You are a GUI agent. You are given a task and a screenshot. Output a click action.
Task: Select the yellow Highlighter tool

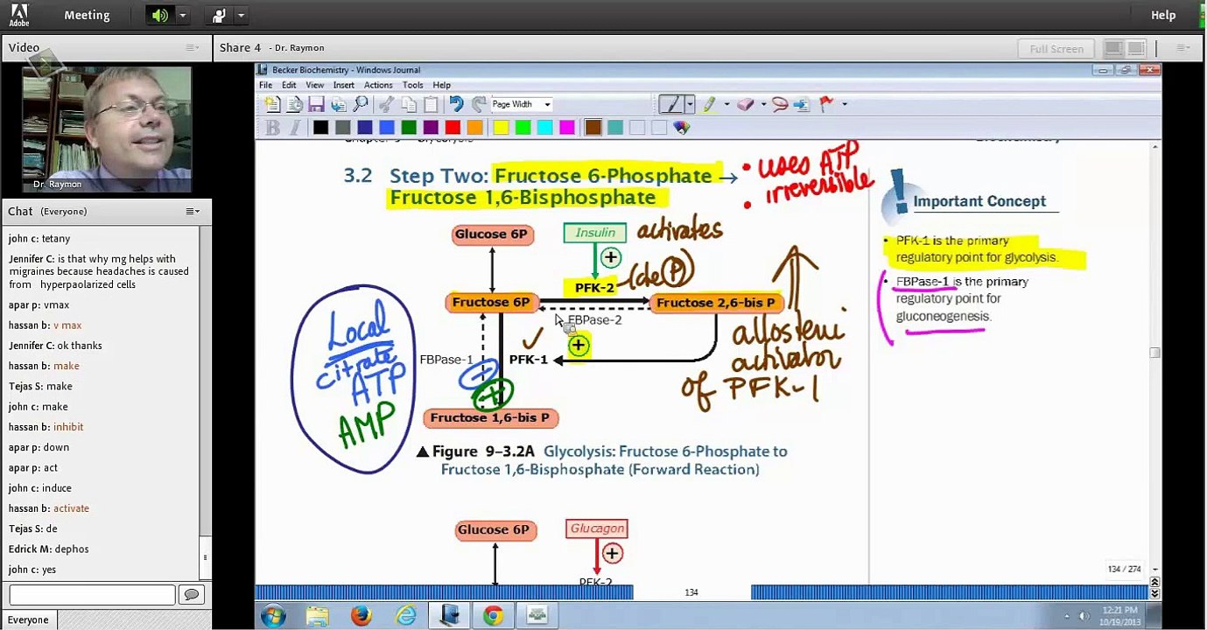(709, 105)
